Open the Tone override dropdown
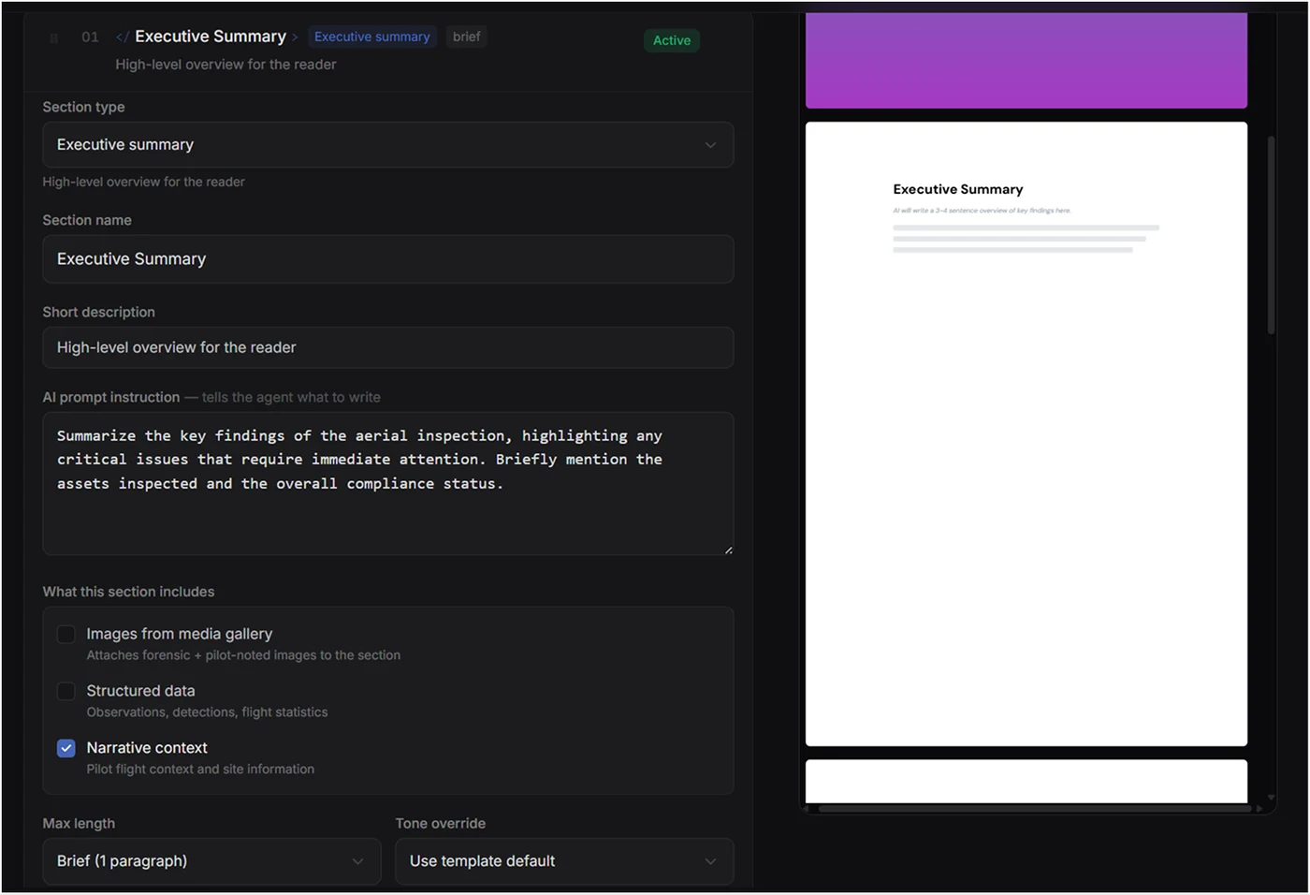This screenshot has width=1310, height=895. click(x=564, y=861)
